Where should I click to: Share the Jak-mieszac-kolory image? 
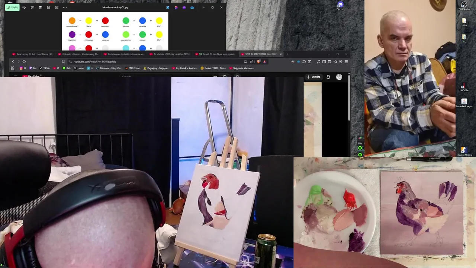[x=48, y=7]
